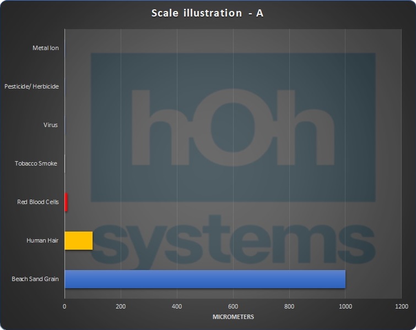Click the '0' value on horizontal axis
This screenshot has width=416, height=330.
(64, 306)
